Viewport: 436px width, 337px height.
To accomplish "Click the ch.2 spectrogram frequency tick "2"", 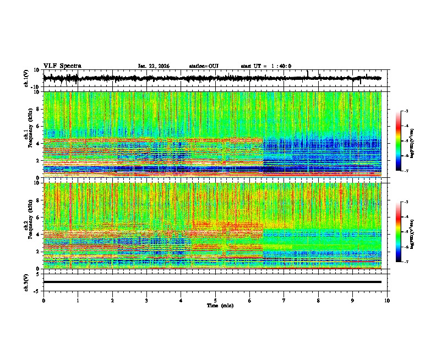I will click(x=39, y=252).
